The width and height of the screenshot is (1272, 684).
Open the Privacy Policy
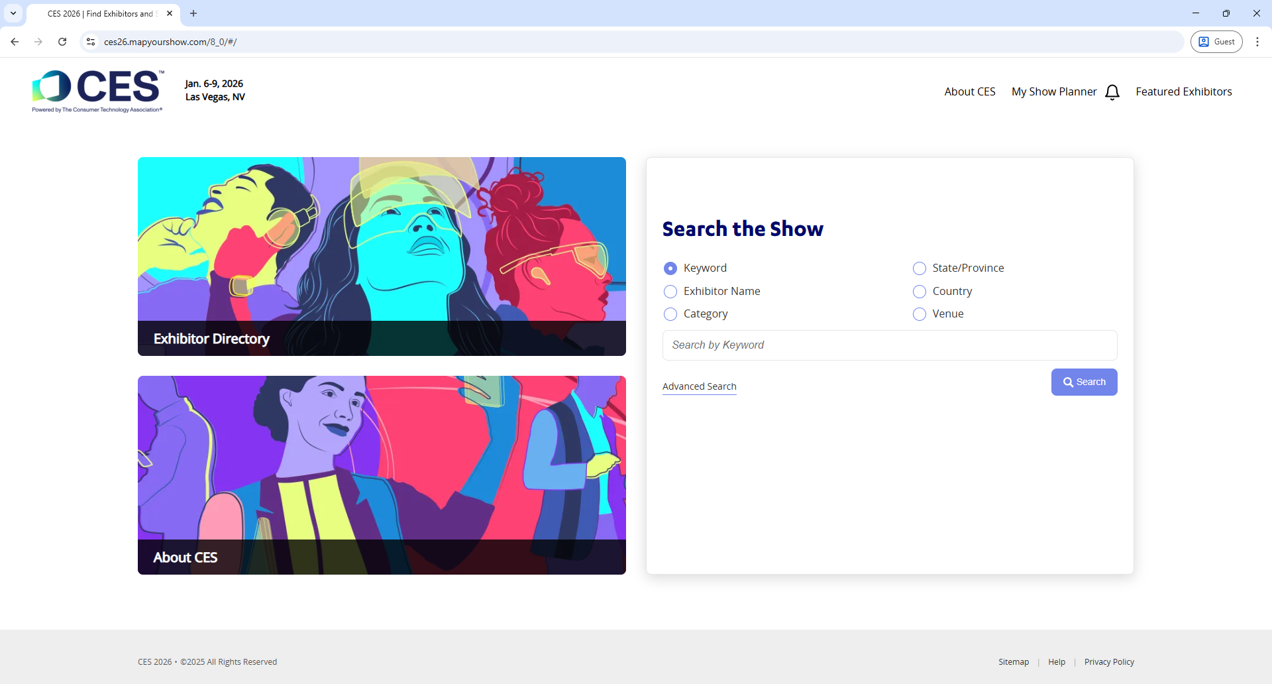(1108, 661)
